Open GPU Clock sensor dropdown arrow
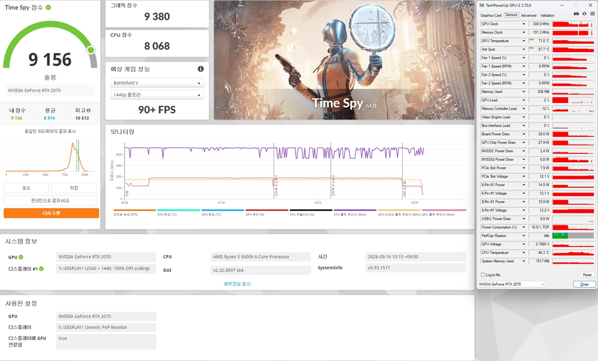 pos(524,24)
